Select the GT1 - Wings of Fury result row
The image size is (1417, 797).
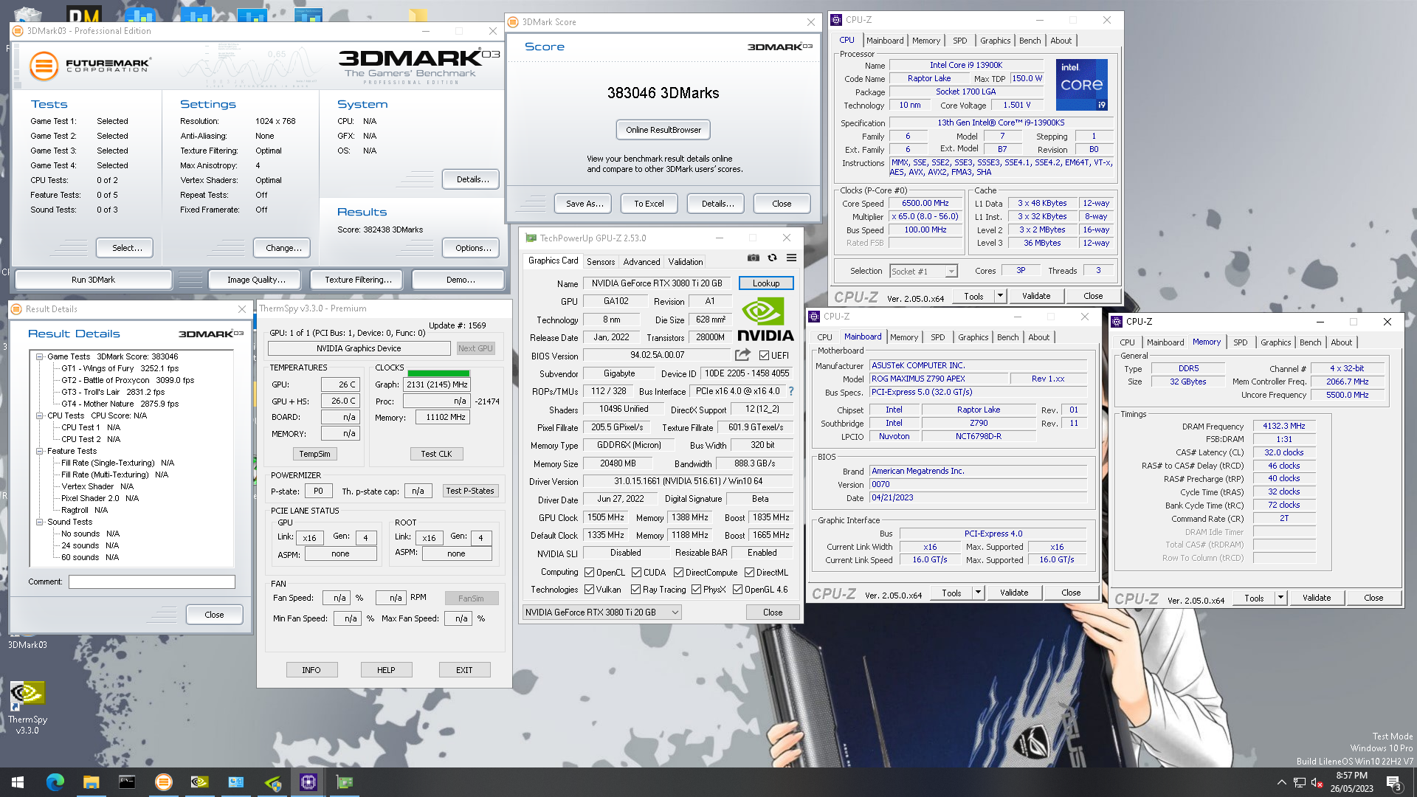120,368
